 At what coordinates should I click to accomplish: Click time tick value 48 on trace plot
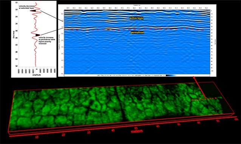coord(16,52)
